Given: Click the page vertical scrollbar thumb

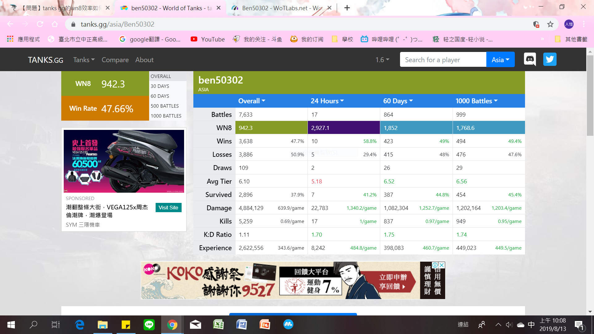Looking at the screenshot, I should 590,96.
